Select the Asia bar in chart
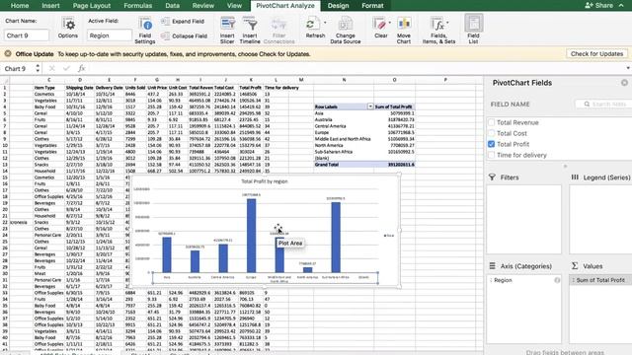The height and width of the screenshot is (355, 632). [x=167, y=254]
